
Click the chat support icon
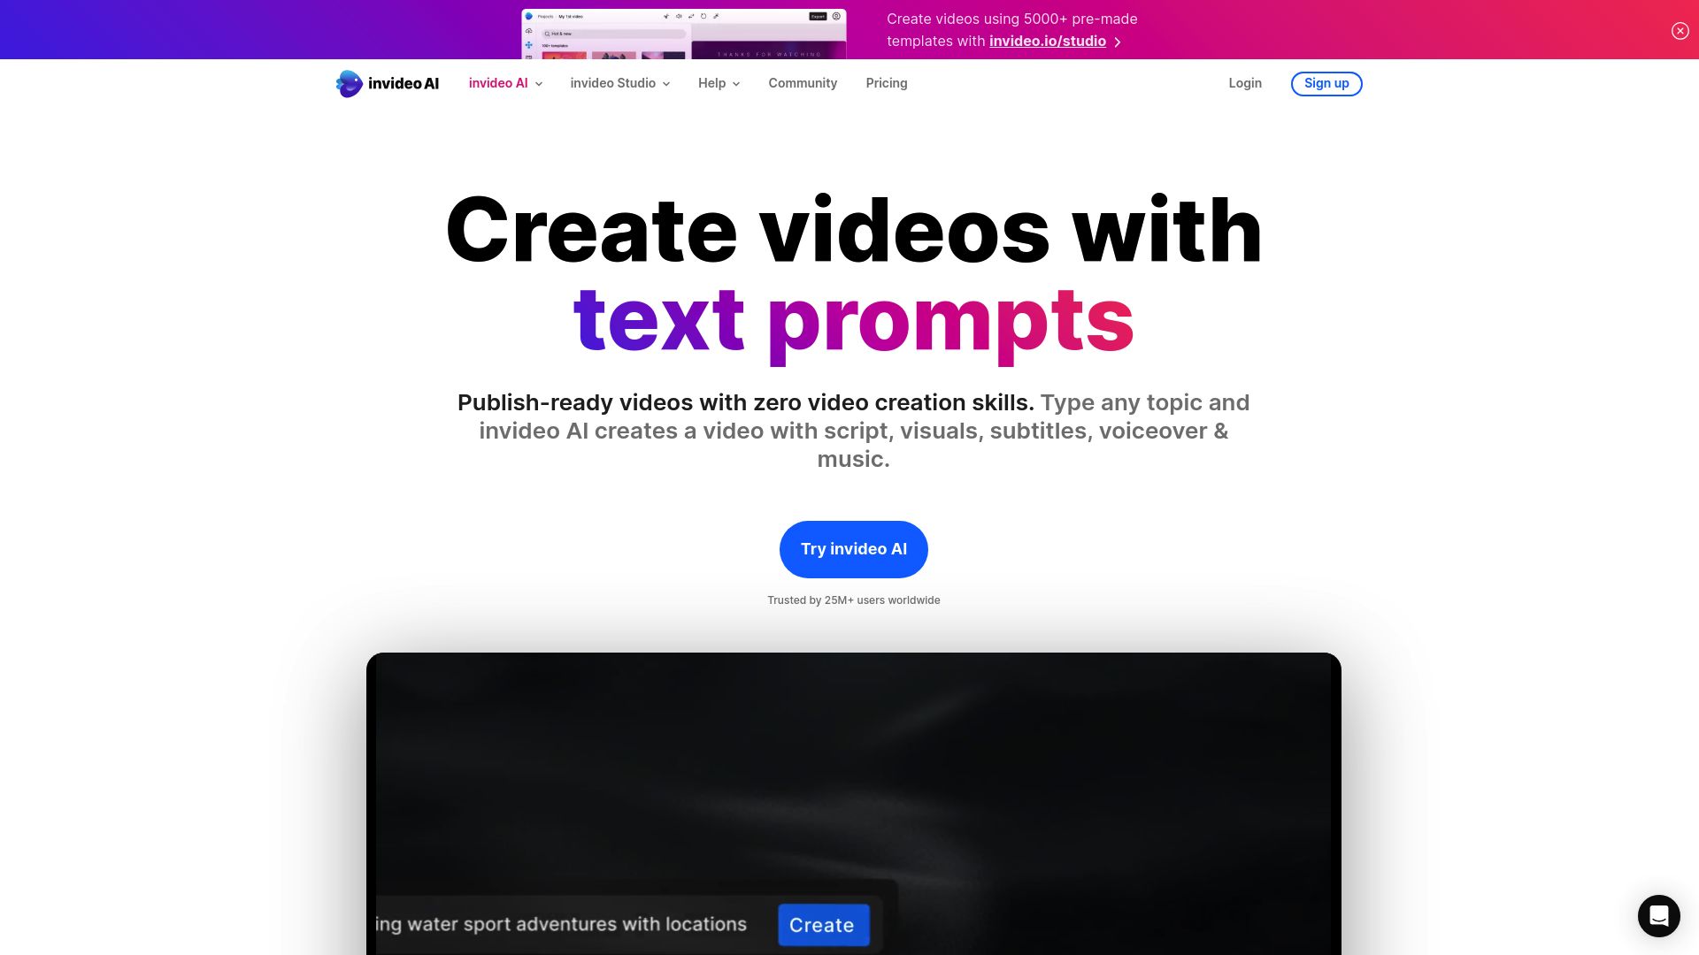(x=1659, y=915)
